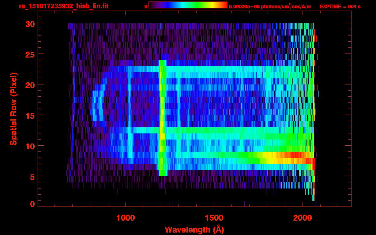Click the y-axis tick label 5
Screen dimensions: 376x235
pyautogui.click(x=32, y=177)
